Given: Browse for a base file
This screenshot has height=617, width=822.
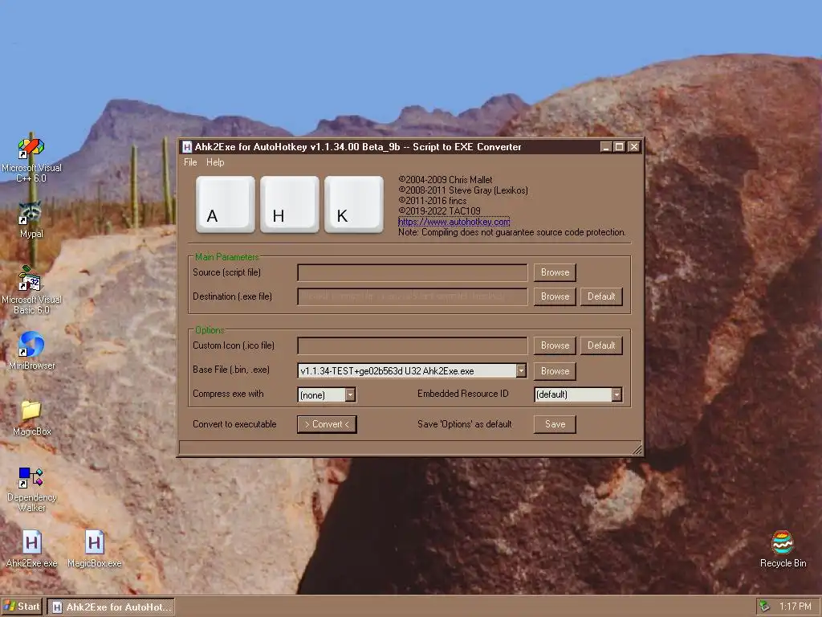Looking at the screenshot, I should pyautogui.click(x=555, y=371).
